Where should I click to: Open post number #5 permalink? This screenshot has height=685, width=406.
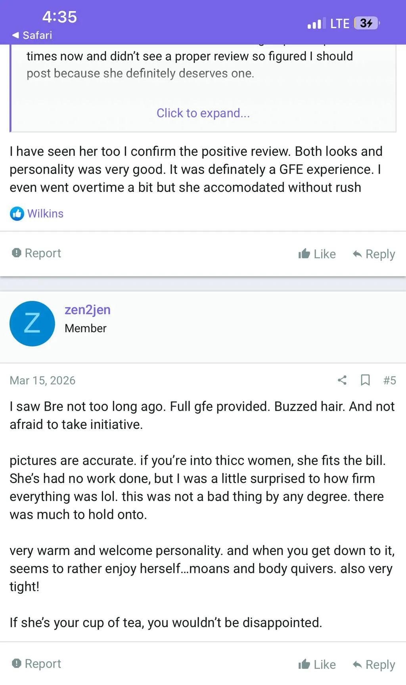pyautogui.click(x=389, y=381)
